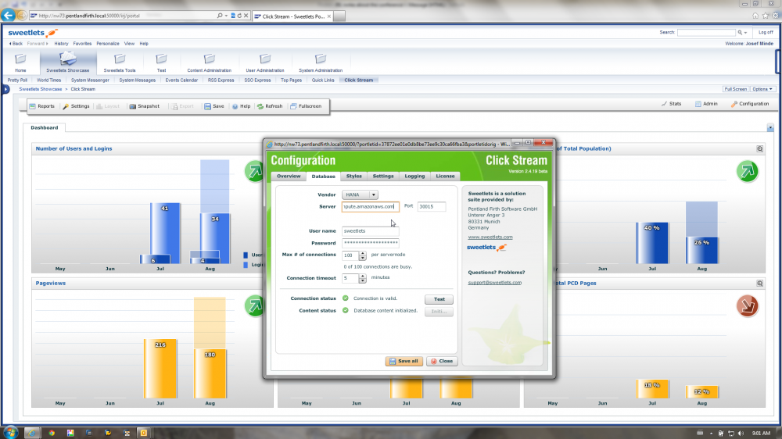Switch to the Styles tab
782x439 pixels.
[353, 176]
